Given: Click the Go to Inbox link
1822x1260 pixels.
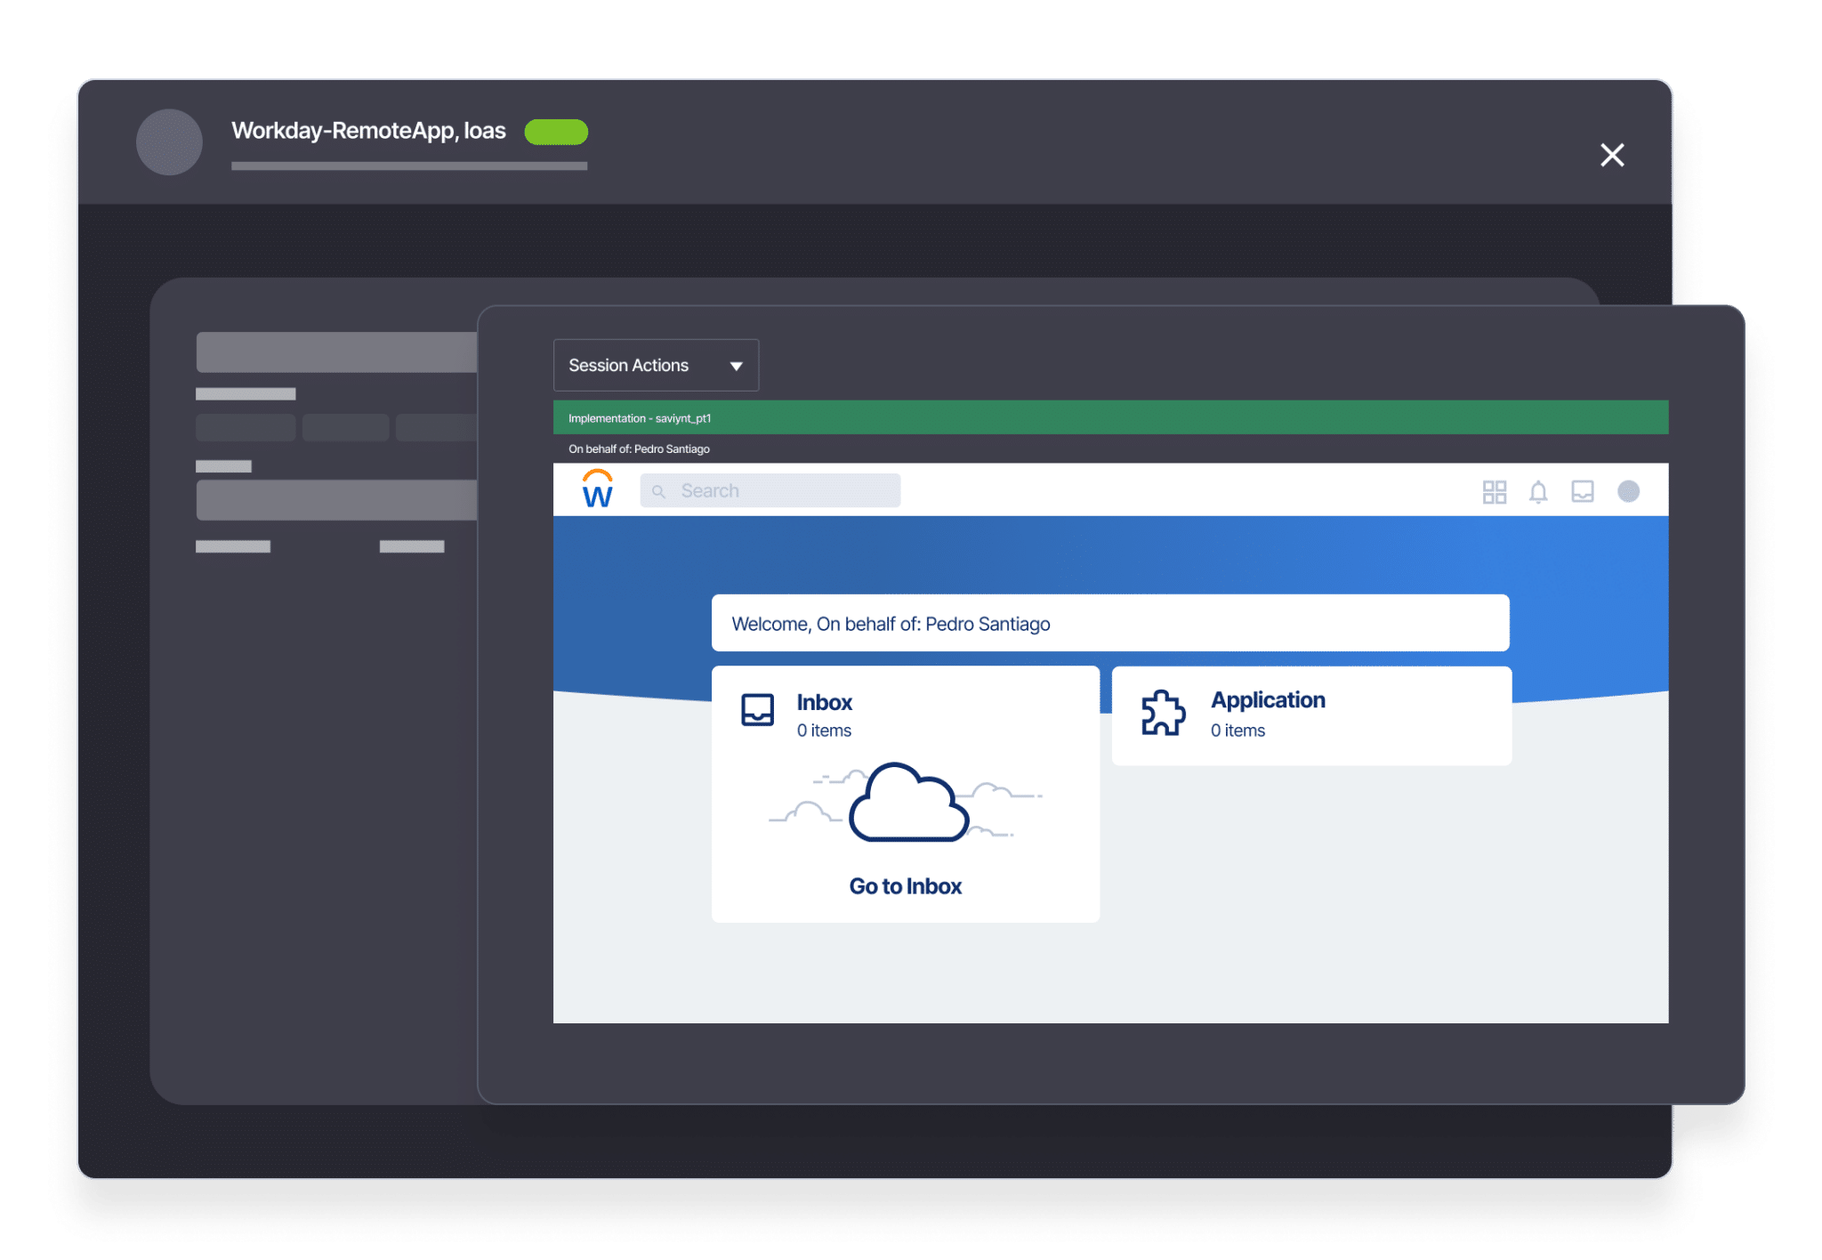Looking at the screenshot, I should (905, 886).
